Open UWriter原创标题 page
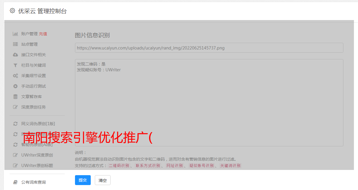 coord(37,166)
